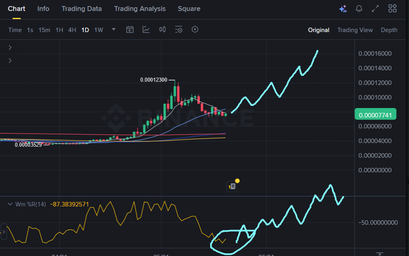Select the 1W interval
The image size is (409, 256).
click(99, 30)
